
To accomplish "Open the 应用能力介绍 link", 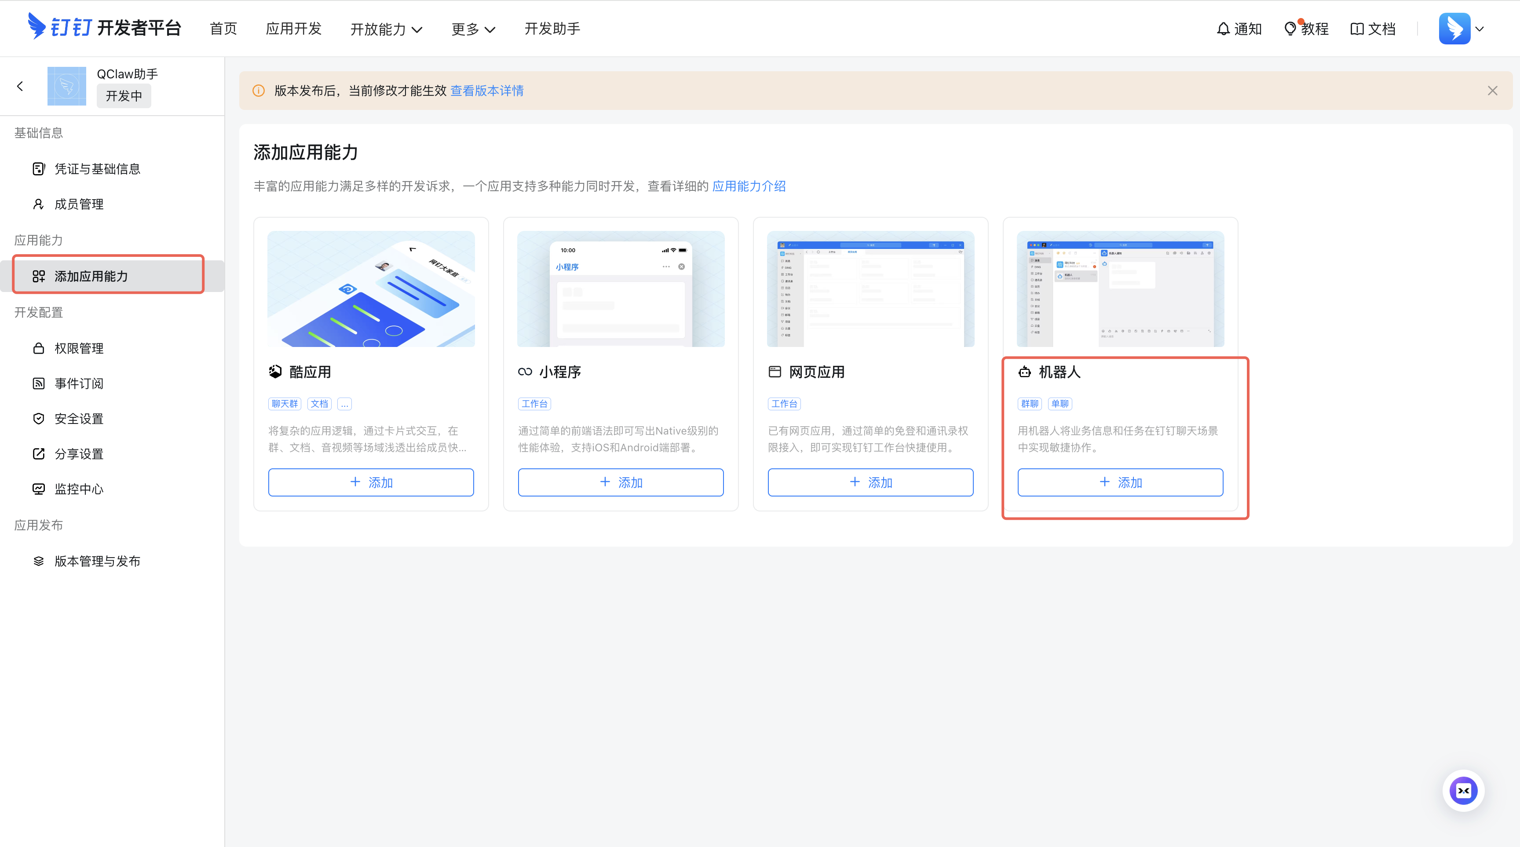I will pos(748,186).
